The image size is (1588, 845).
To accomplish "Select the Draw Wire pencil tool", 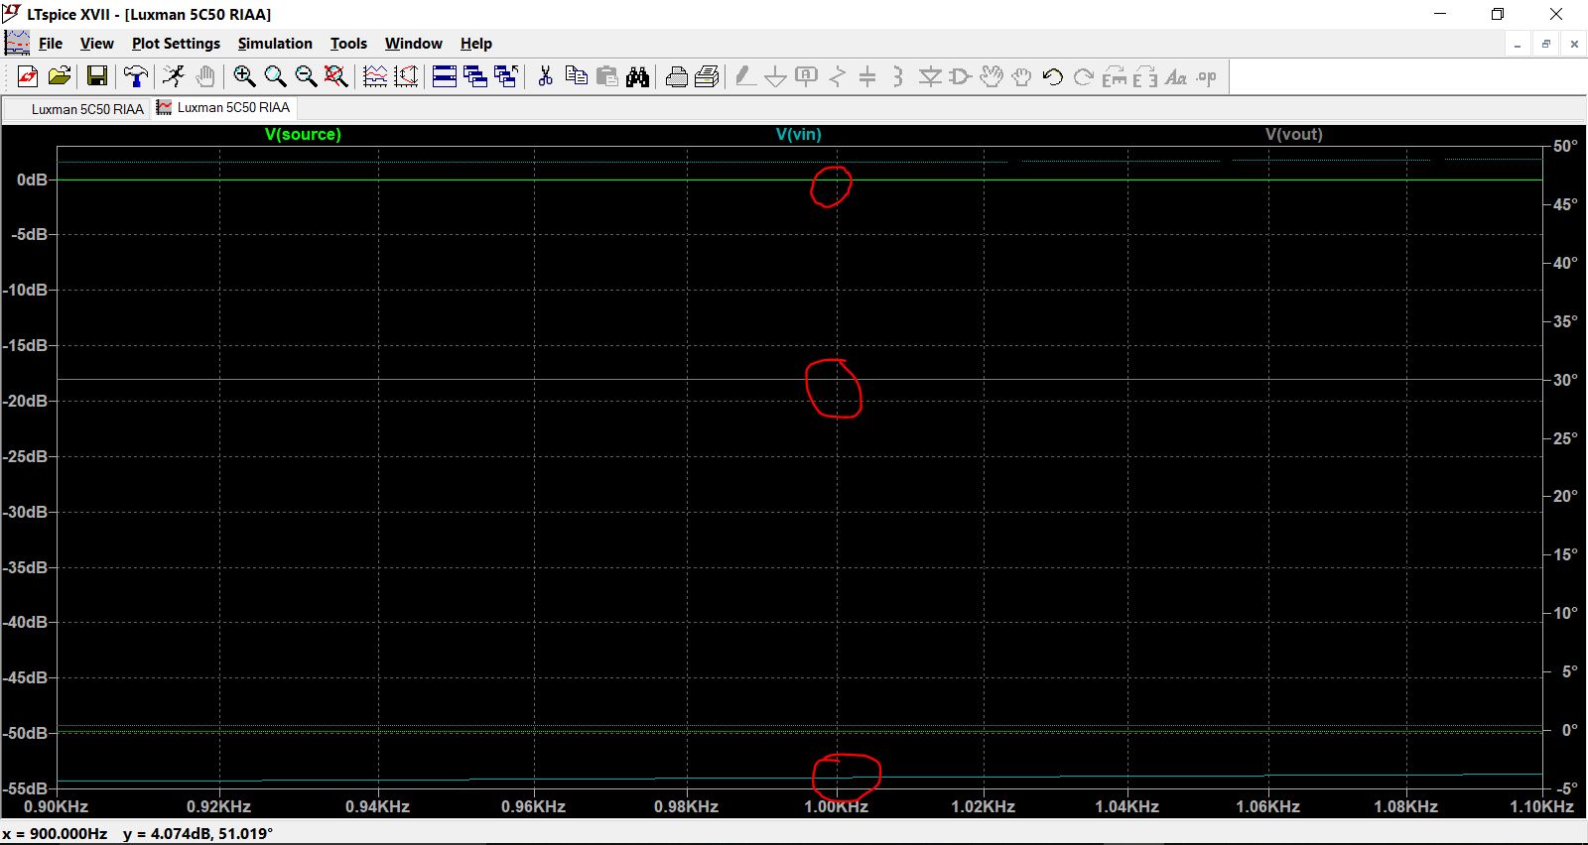I will pyautogui.click(x=745, y=76).
